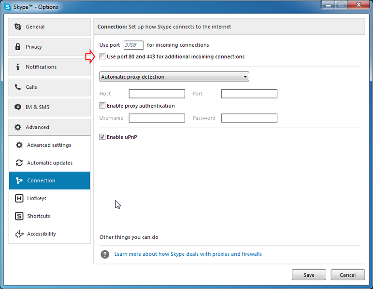
Task: Click the proxy Host text field
Action: point(157,94)
